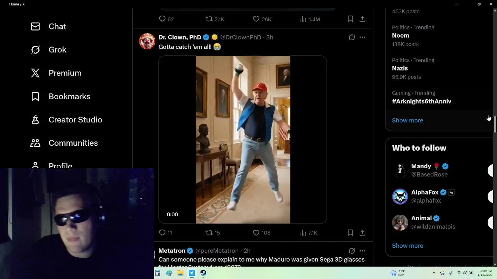Open the 3h timestamp of Dr. Clown post

tap(269, 37)
